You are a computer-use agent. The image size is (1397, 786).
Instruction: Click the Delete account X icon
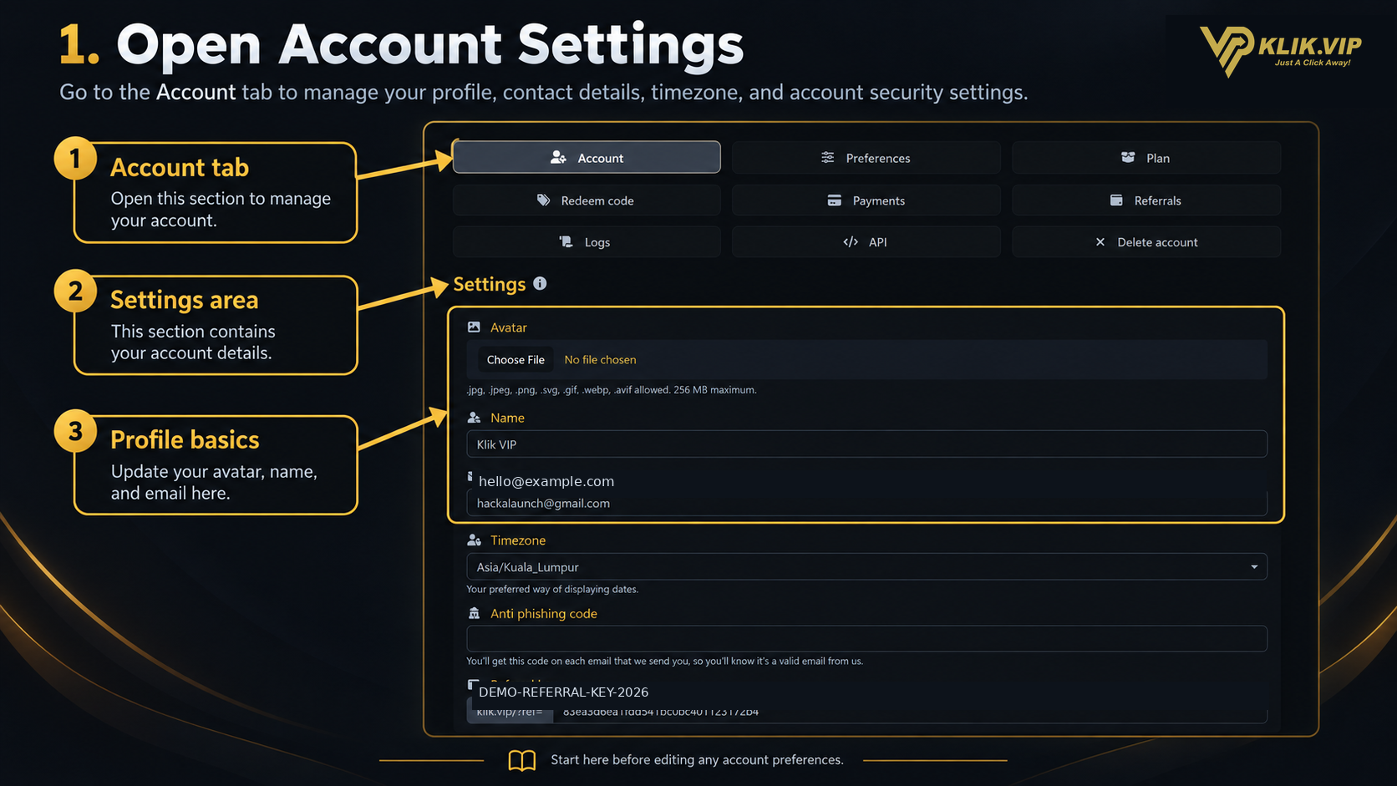coord(1100,241)
